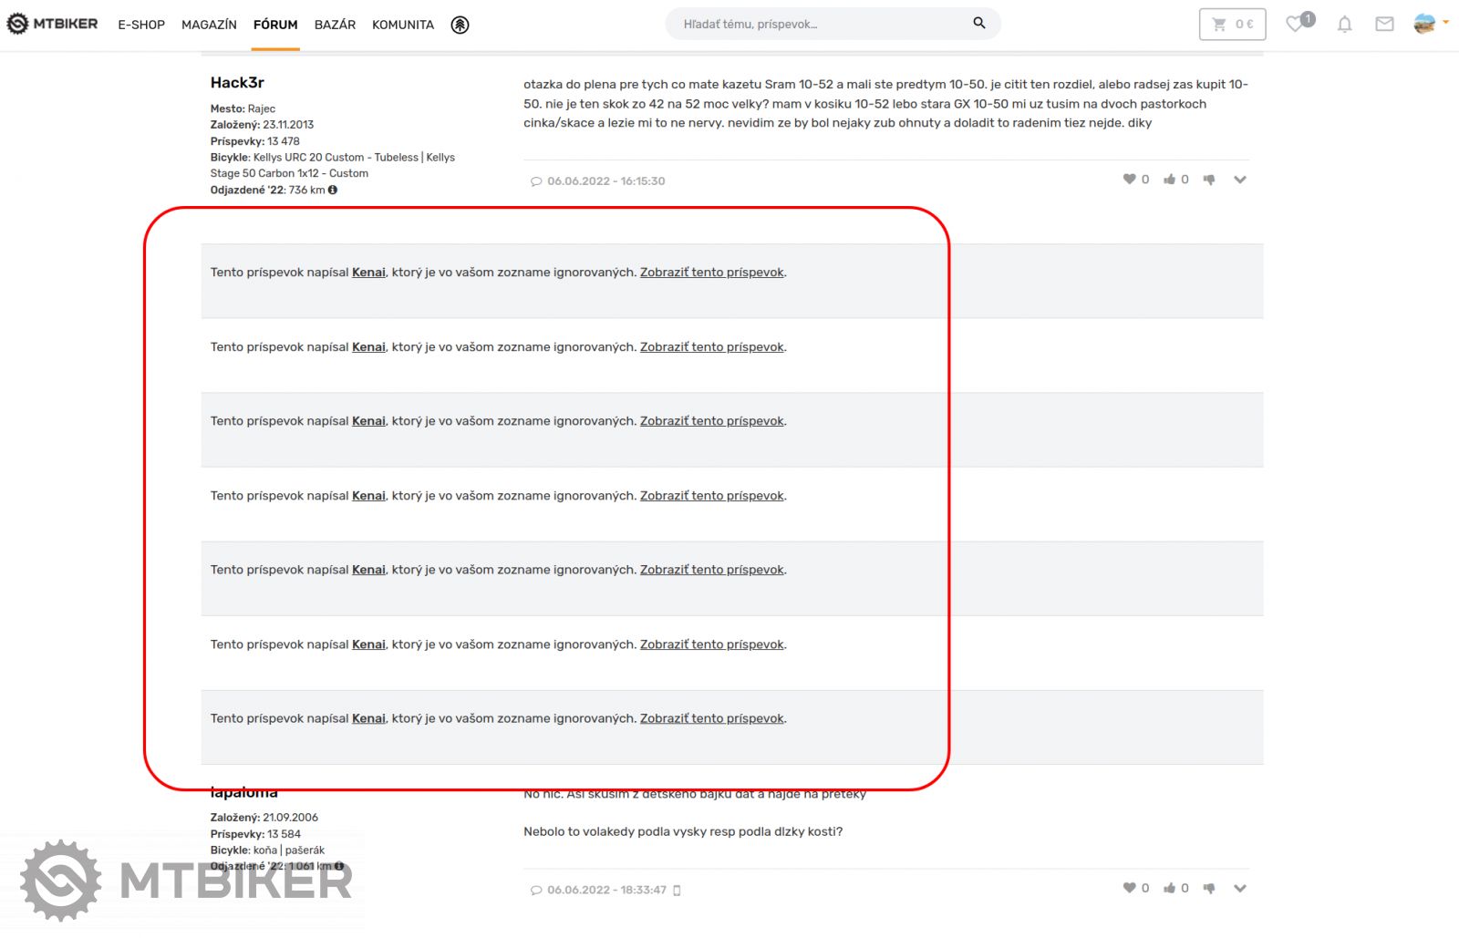Go to the BAZÁR section
This screenshot has height=938, width=1459.
point(335,25)
